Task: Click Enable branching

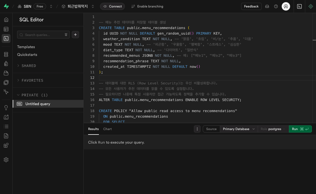Action: 147,6
